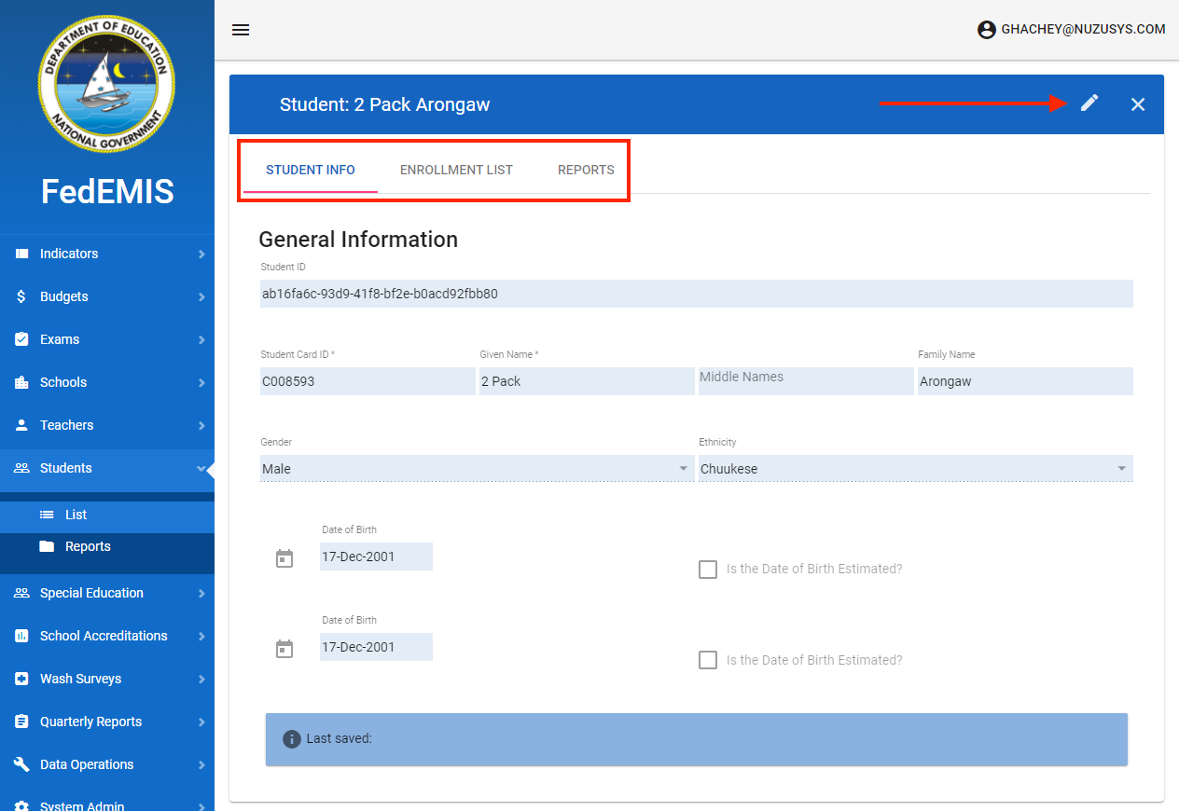
Task: Click into the Middle Names field
Action: coord(805,380)
